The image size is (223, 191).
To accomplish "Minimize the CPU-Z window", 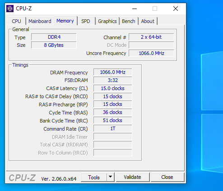I will [x=135, y=9].
